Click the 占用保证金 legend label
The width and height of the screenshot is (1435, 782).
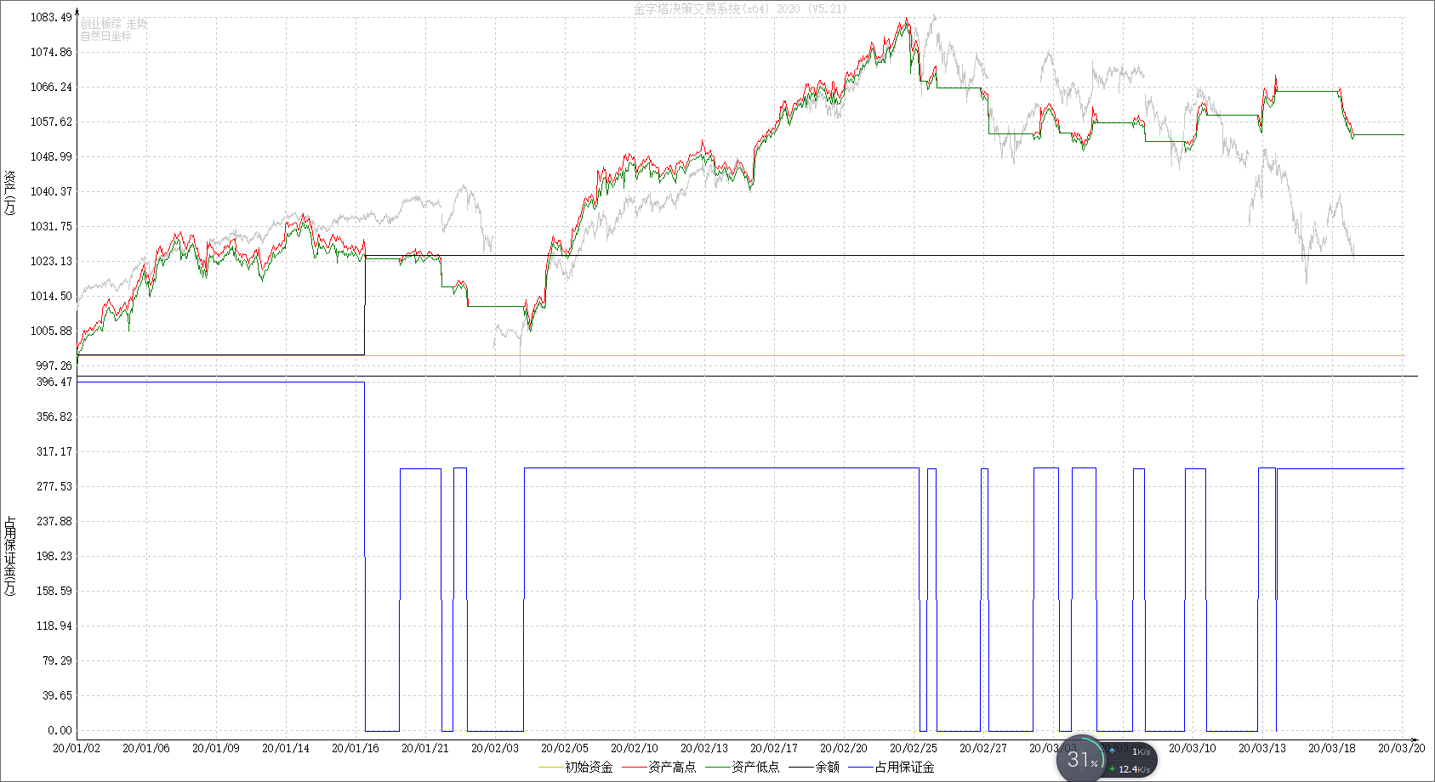[904, 767]
